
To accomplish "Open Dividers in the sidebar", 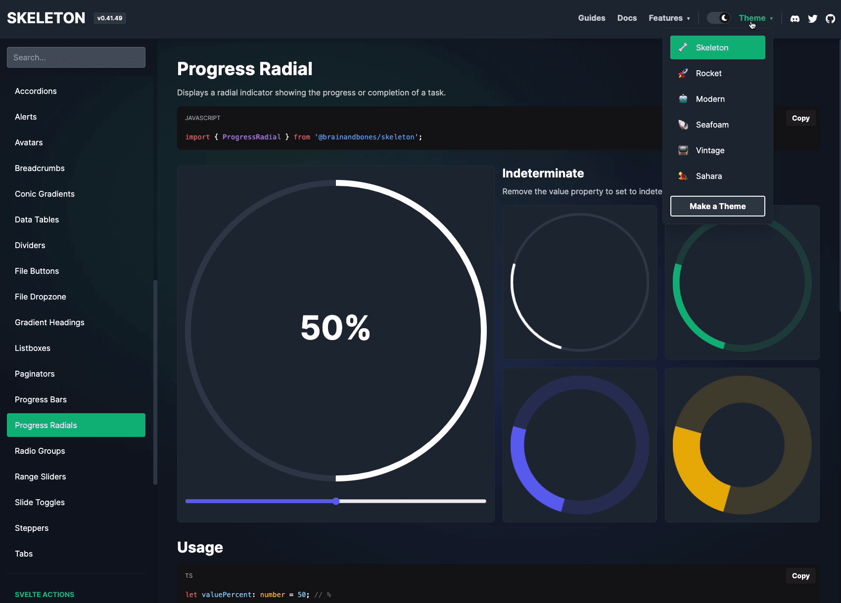I will [x=76, y=245].
